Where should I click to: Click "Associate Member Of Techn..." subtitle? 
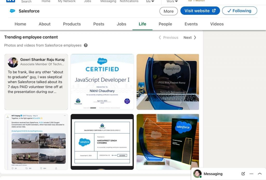coord(42,64)
